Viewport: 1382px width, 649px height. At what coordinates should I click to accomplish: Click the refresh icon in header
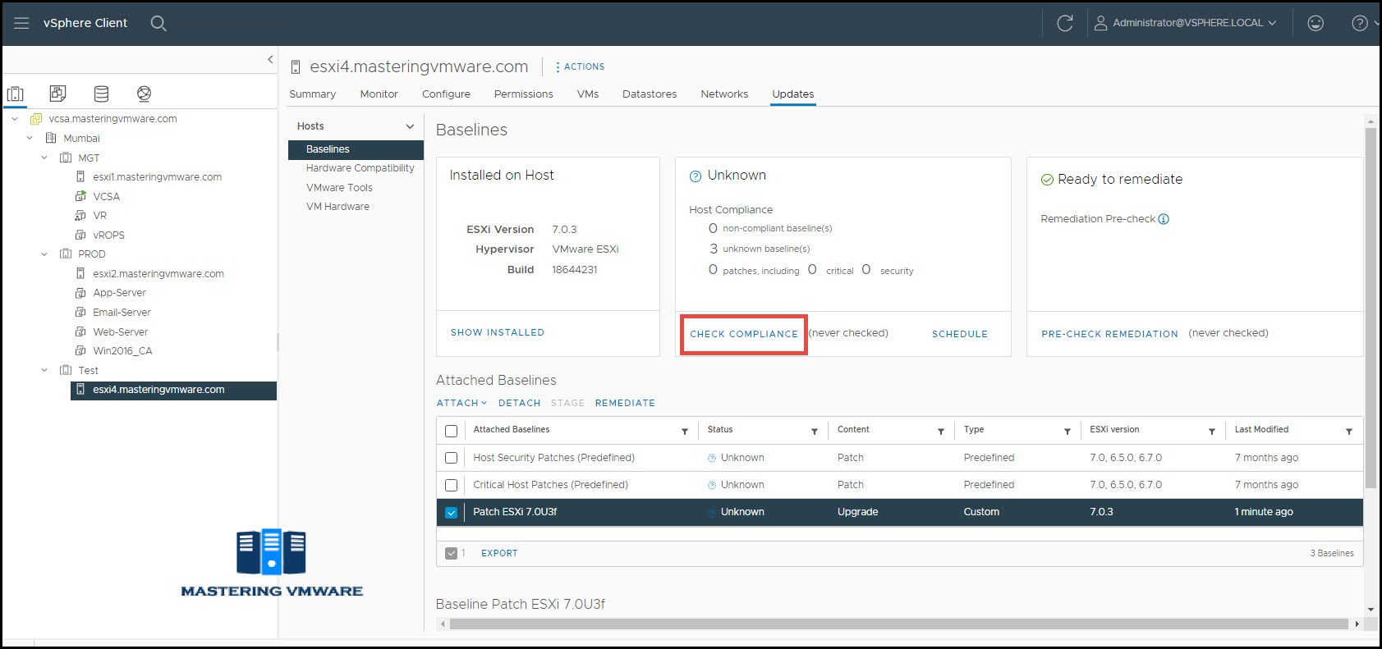point(1065,23)
